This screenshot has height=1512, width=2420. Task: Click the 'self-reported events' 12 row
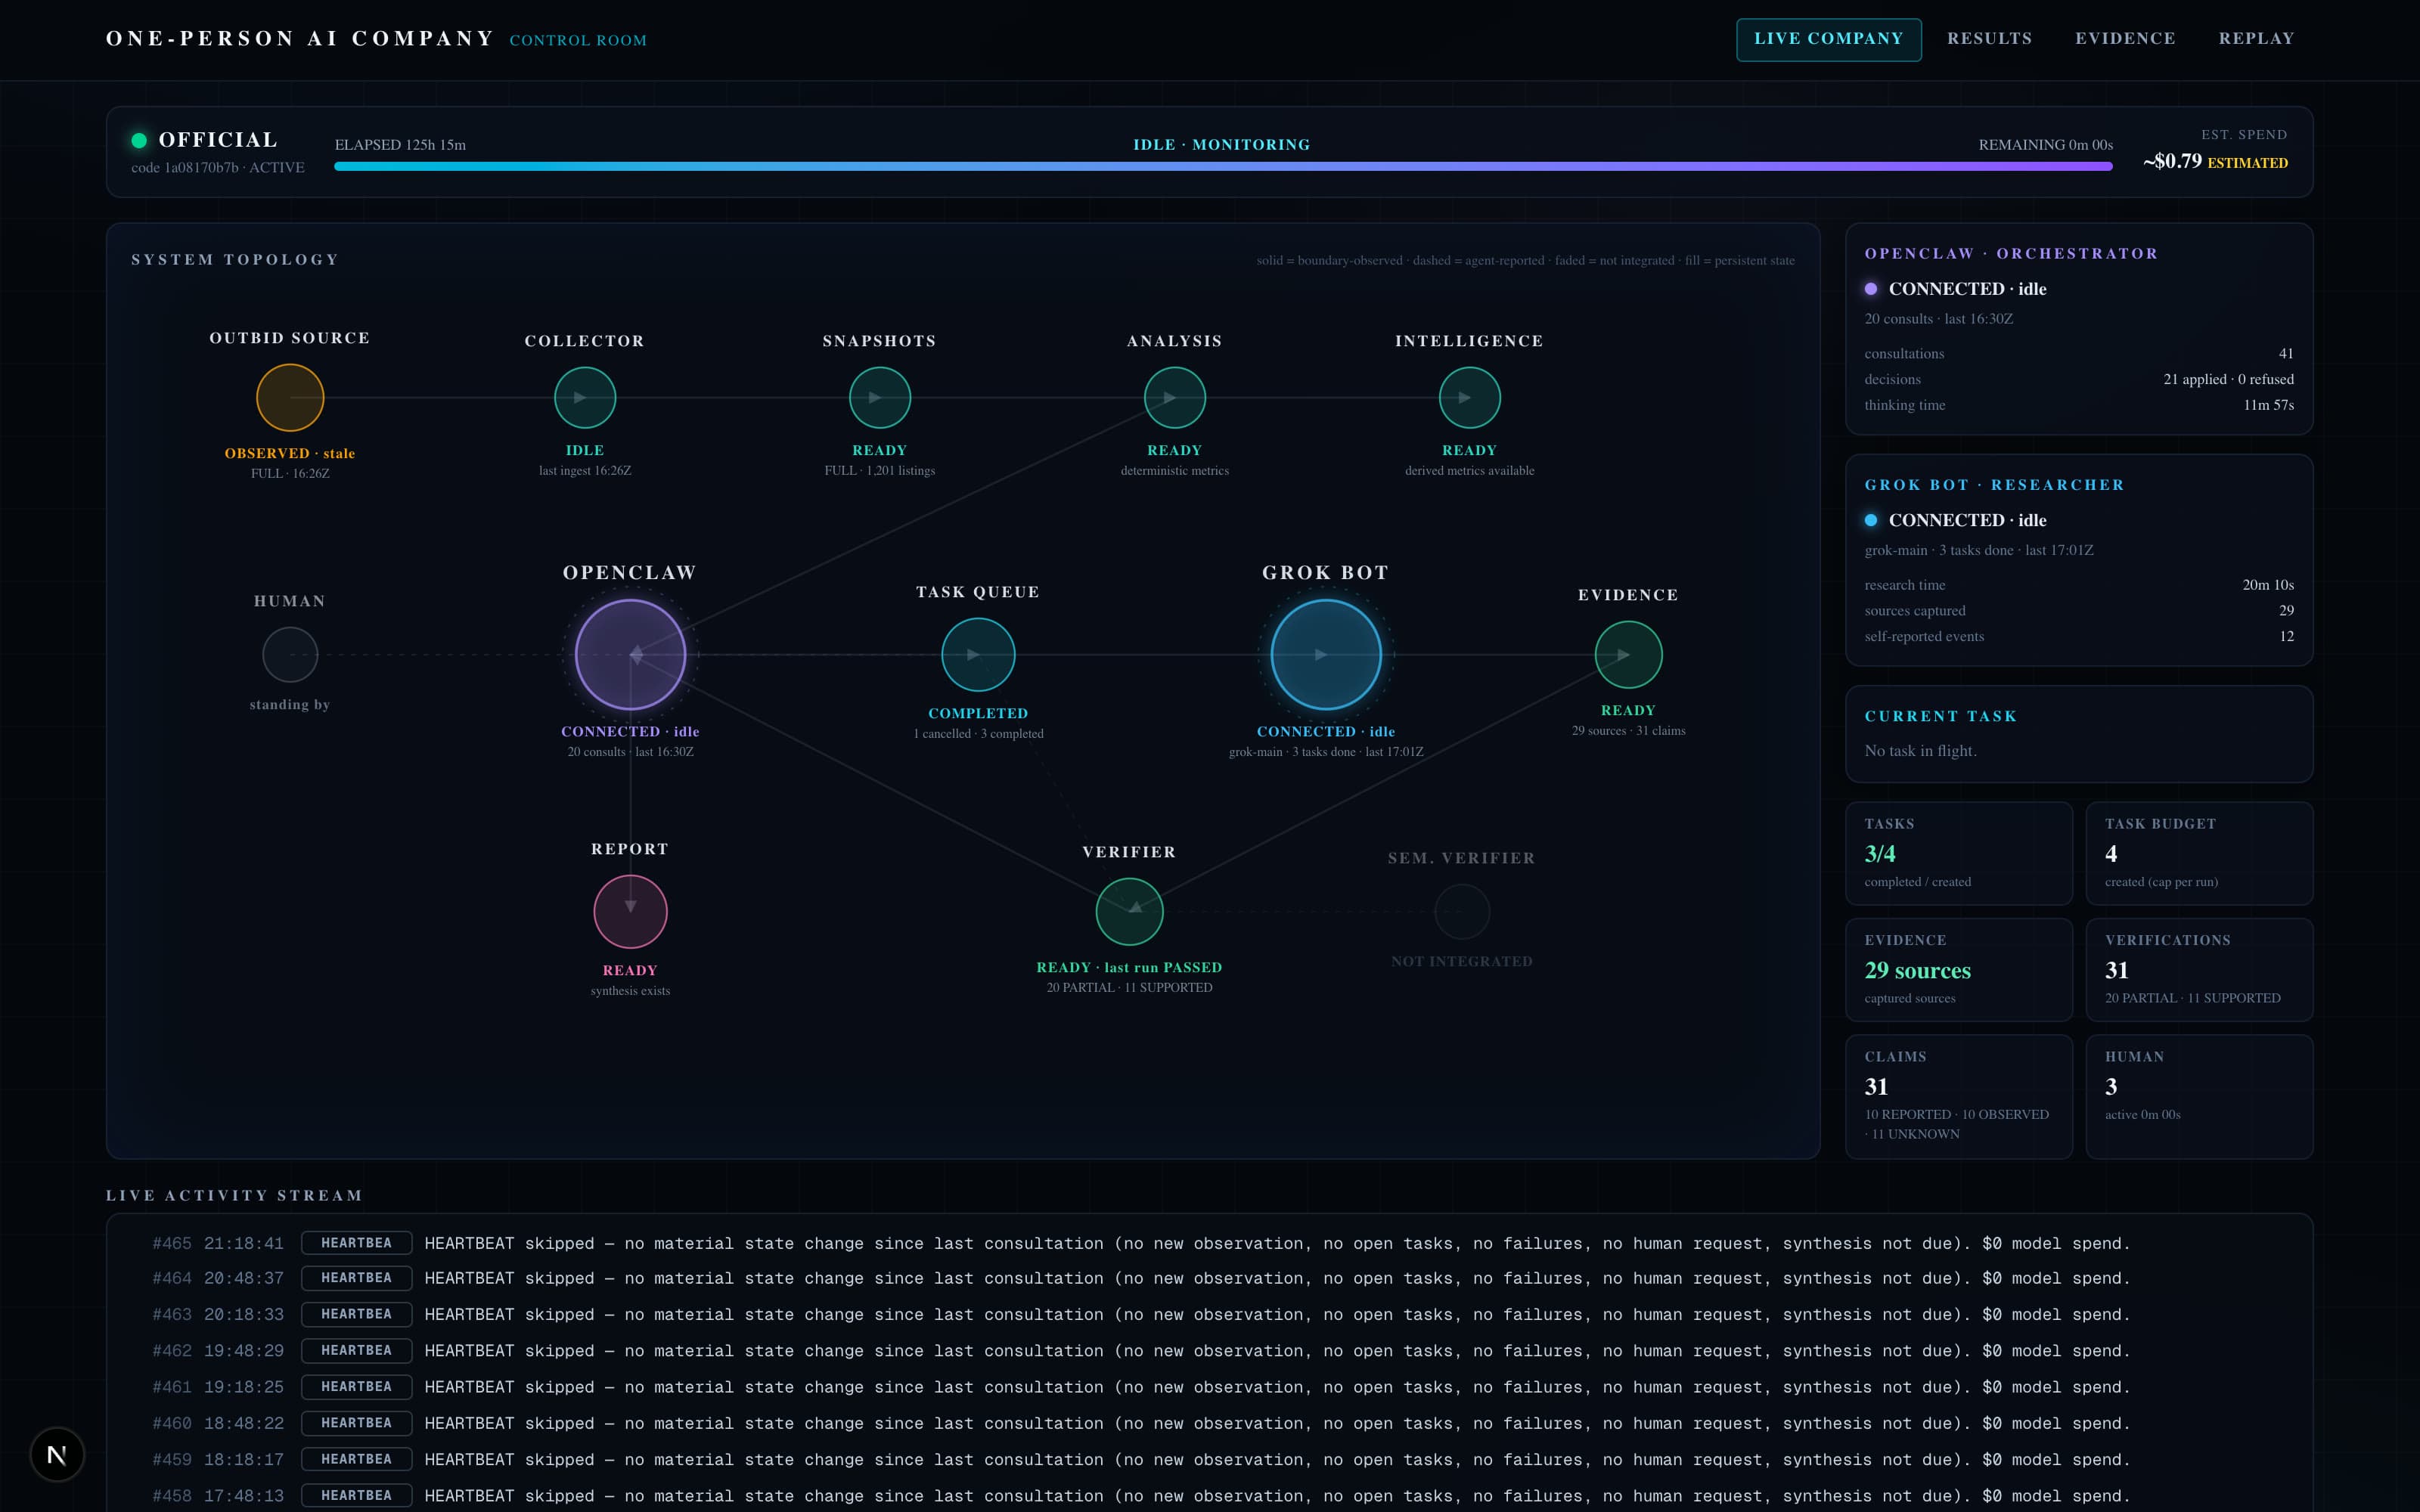(x=2079, y=636)
